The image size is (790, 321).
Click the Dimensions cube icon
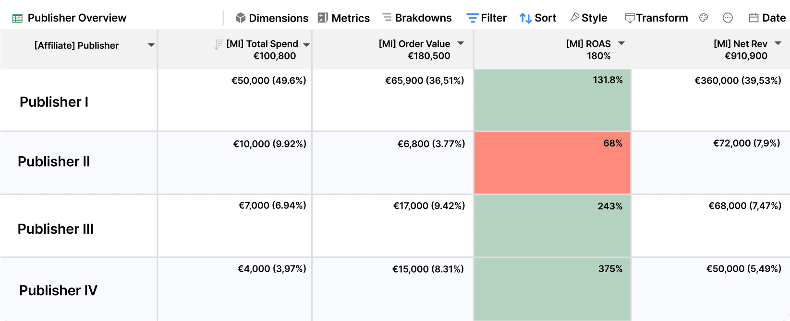click(241, 18)
